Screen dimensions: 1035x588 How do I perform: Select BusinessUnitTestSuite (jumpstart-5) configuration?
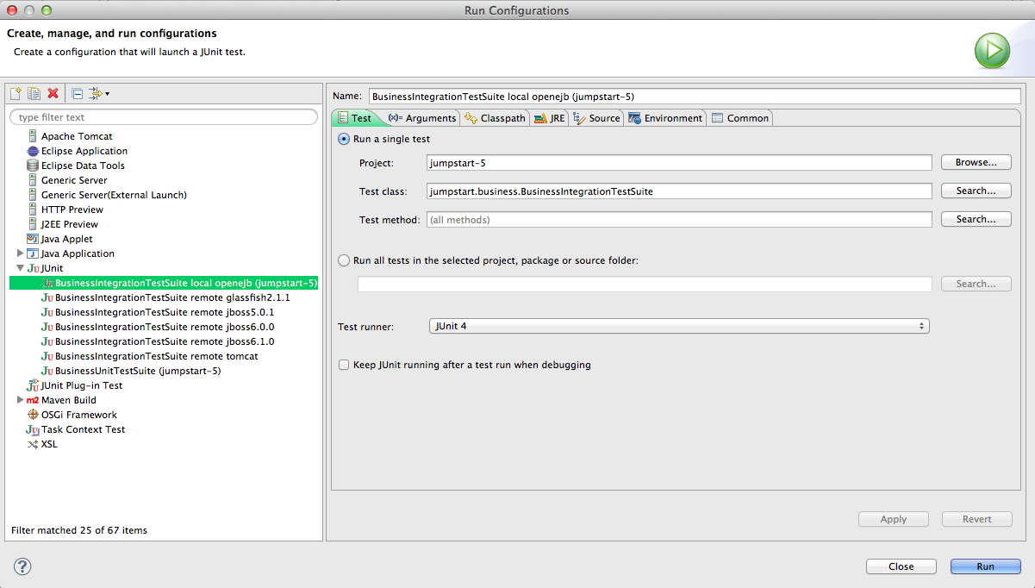(138, 371)
